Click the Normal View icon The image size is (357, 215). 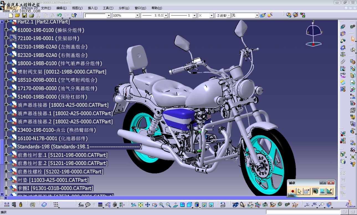(175, 205)
